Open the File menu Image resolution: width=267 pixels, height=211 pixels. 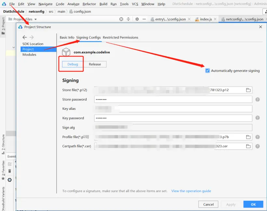pos(12,4)
